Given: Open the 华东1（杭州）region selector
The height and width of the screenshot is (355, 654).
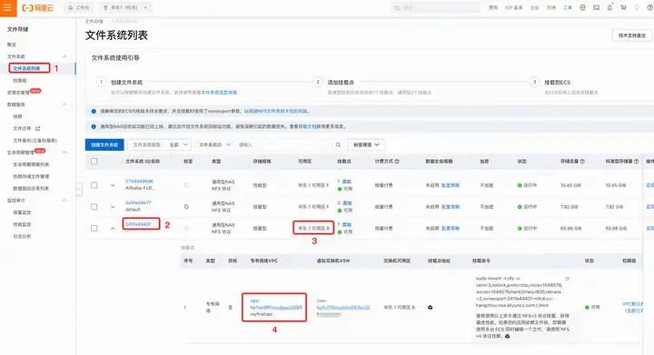Looking at the screenshot, I should (x=125, y=7).
